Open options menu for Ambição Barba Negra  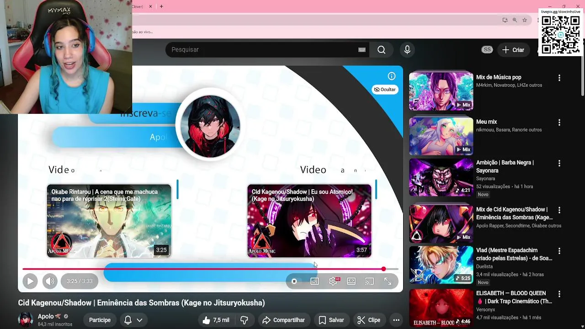pyautogui.click(x=559, y=163)
